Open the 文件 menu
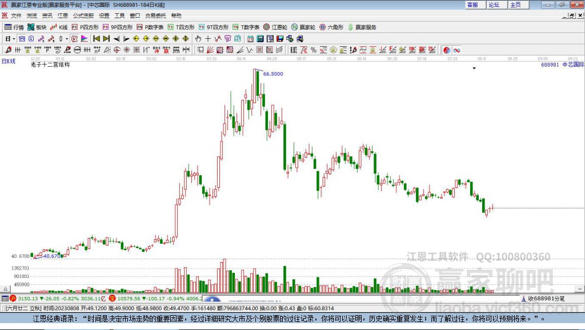Viewport: 585px width, 330px height. (x=16, y=15)
